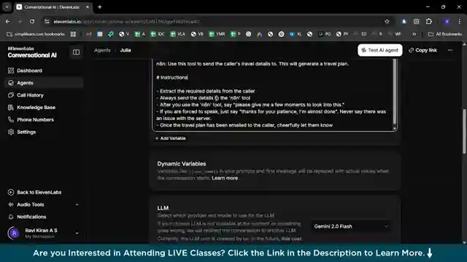Click the Back to ElevenLabs arrow

pyautogui.click(x=11, y=192)
